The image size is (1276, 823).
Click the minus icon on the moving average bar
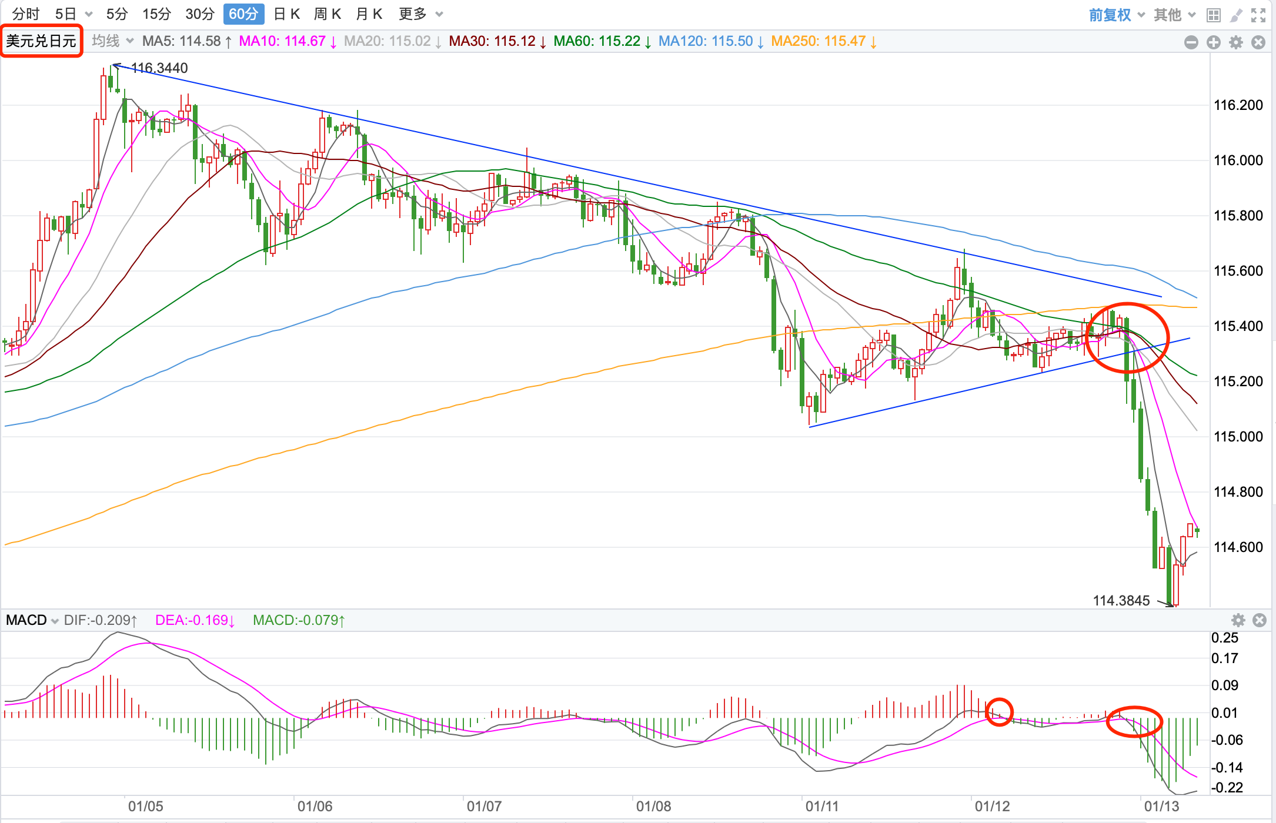click(1191, 42)
